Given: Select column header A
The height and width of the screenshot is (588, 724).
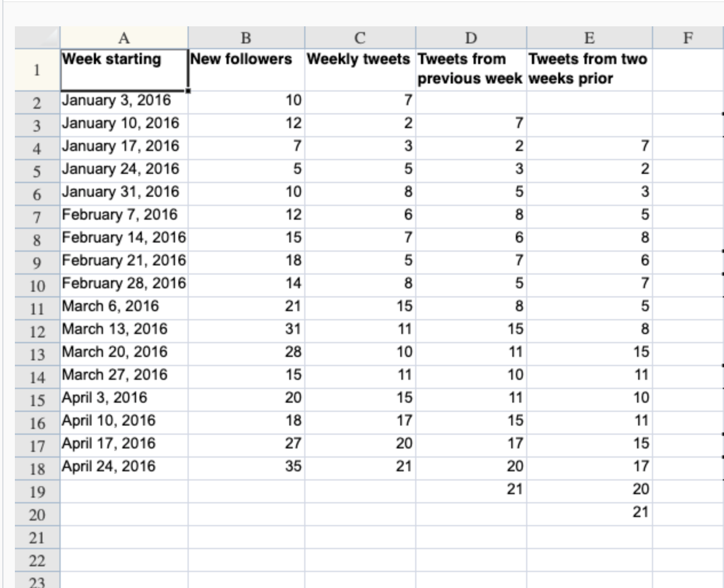Looking at the screenshot, I should coord(124,37).
